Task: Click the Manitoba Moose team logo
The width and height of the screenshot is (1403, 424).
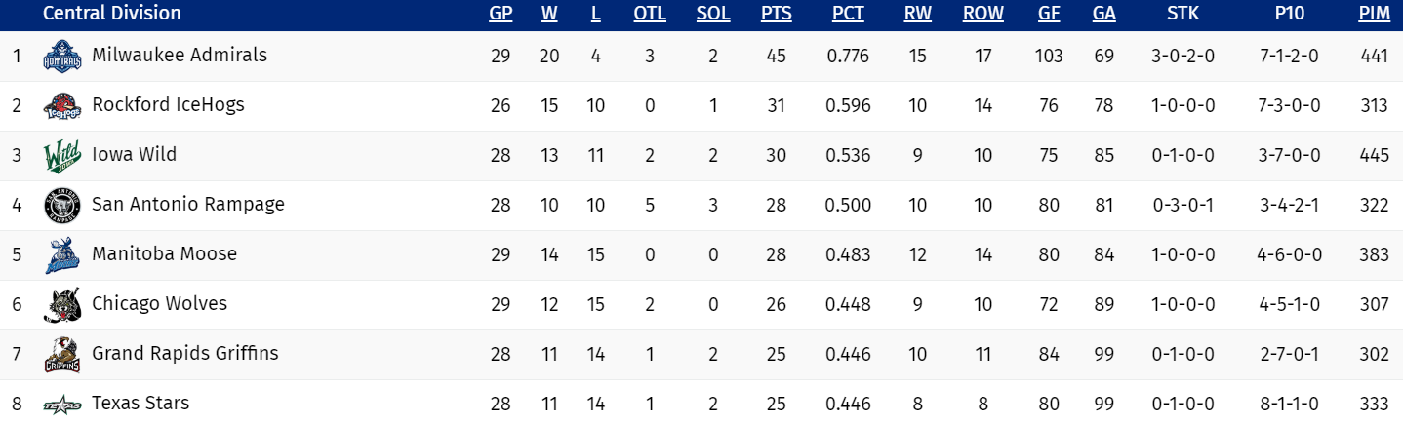Action: tap(60, 255)
